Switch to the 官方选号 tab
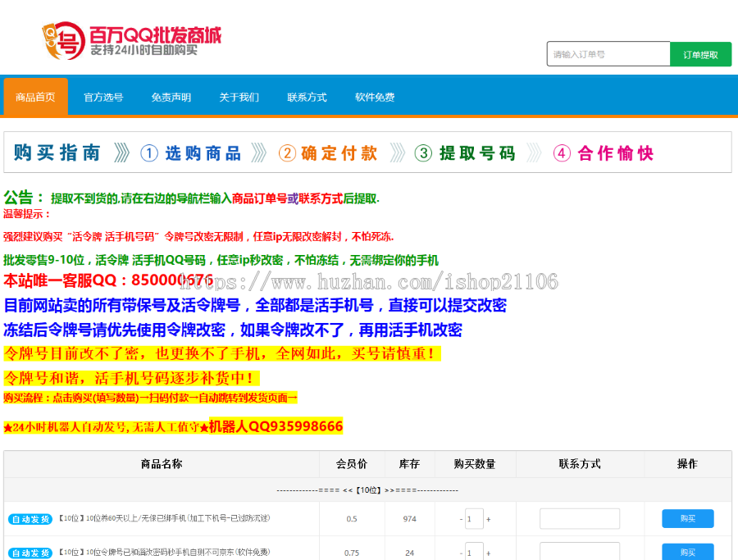 click(102, 96)
